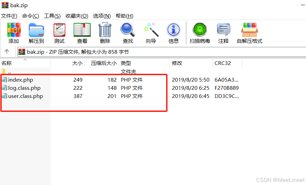
Task: Click the Virus Scan (扫描病毒) icon
Action: tap(200, 30)
